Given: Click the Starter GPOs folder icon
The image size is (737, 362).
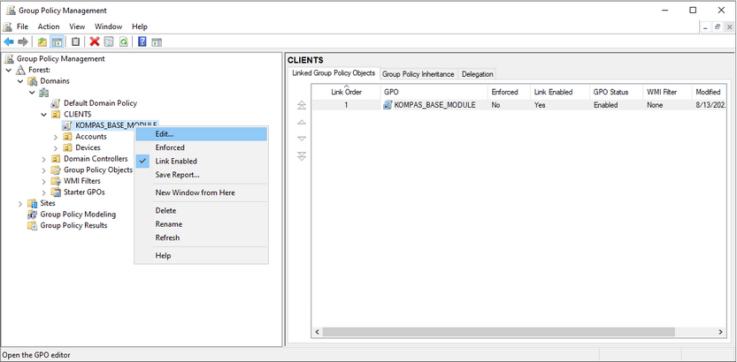Looking at the screenshot, I should (56, 192).
